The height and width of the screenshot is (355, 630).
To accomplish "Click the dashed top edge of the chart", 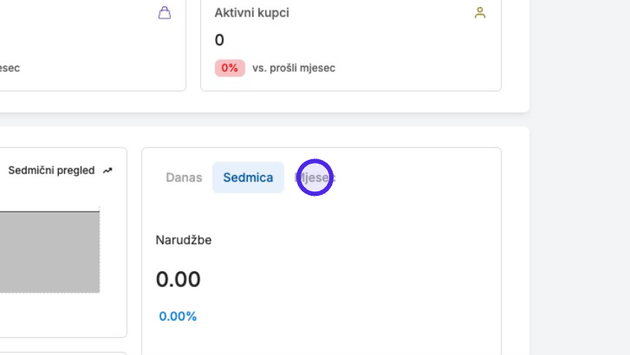I will [49, 210].
